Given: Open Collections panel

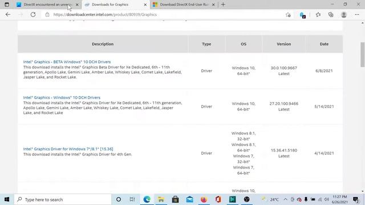Looking at the screenshot, I should coord(331,15).
